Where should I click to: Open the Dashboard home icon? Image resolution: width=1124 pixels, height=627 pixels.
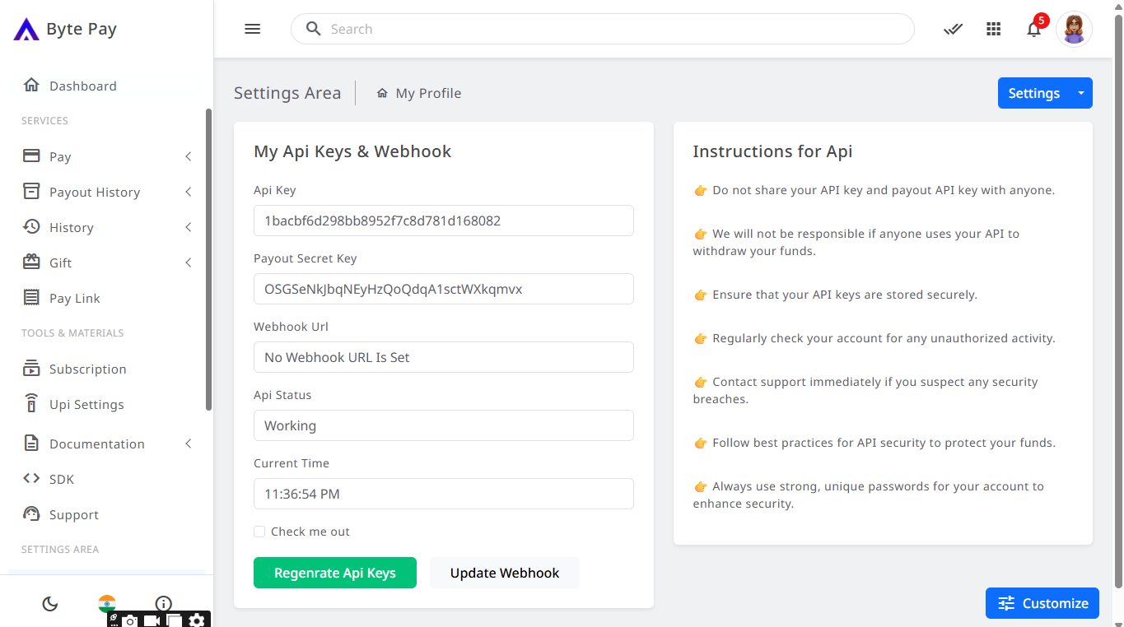[31, 85]
